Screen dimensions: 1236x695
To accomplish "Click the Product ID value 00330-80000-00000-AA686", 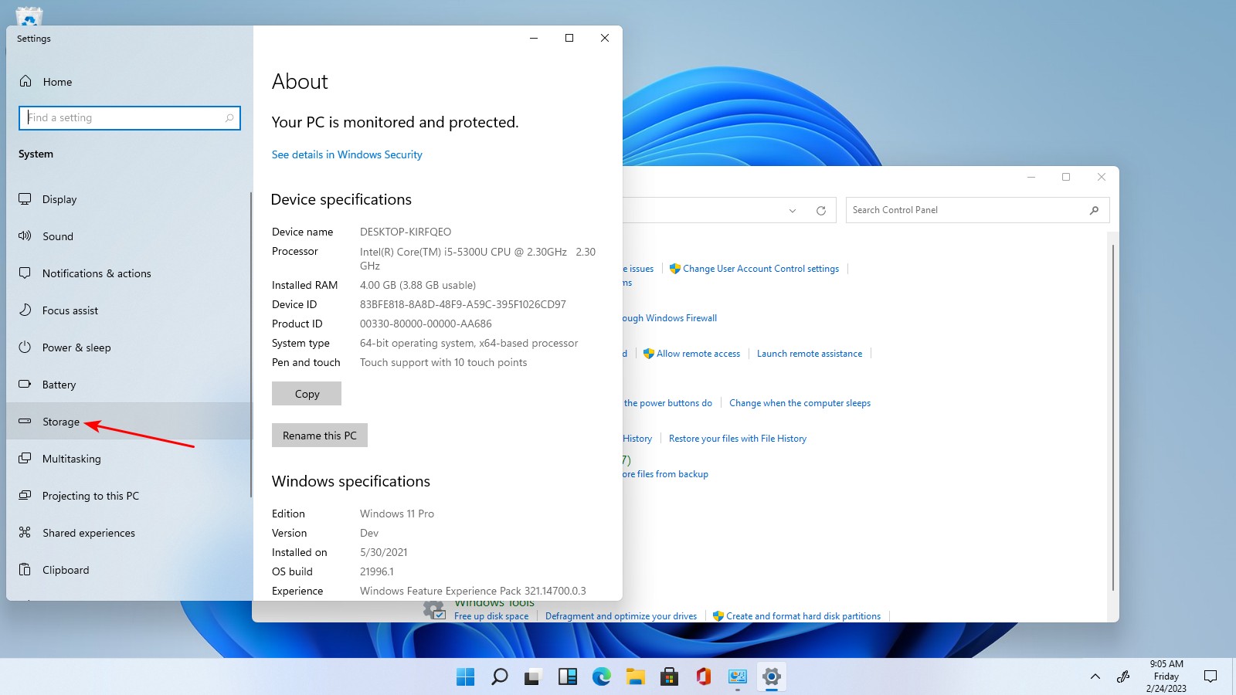I will [x=426, y=324].
